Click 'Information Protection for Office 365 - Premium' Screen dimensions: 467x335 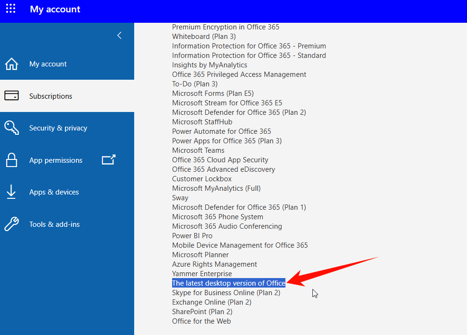249,46
